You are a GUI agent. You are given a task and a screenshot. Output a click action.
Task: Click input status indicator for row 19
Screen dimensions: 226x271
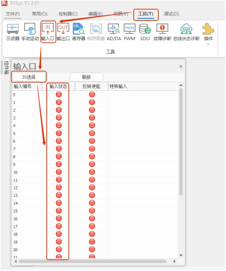[x=59, y=242]
